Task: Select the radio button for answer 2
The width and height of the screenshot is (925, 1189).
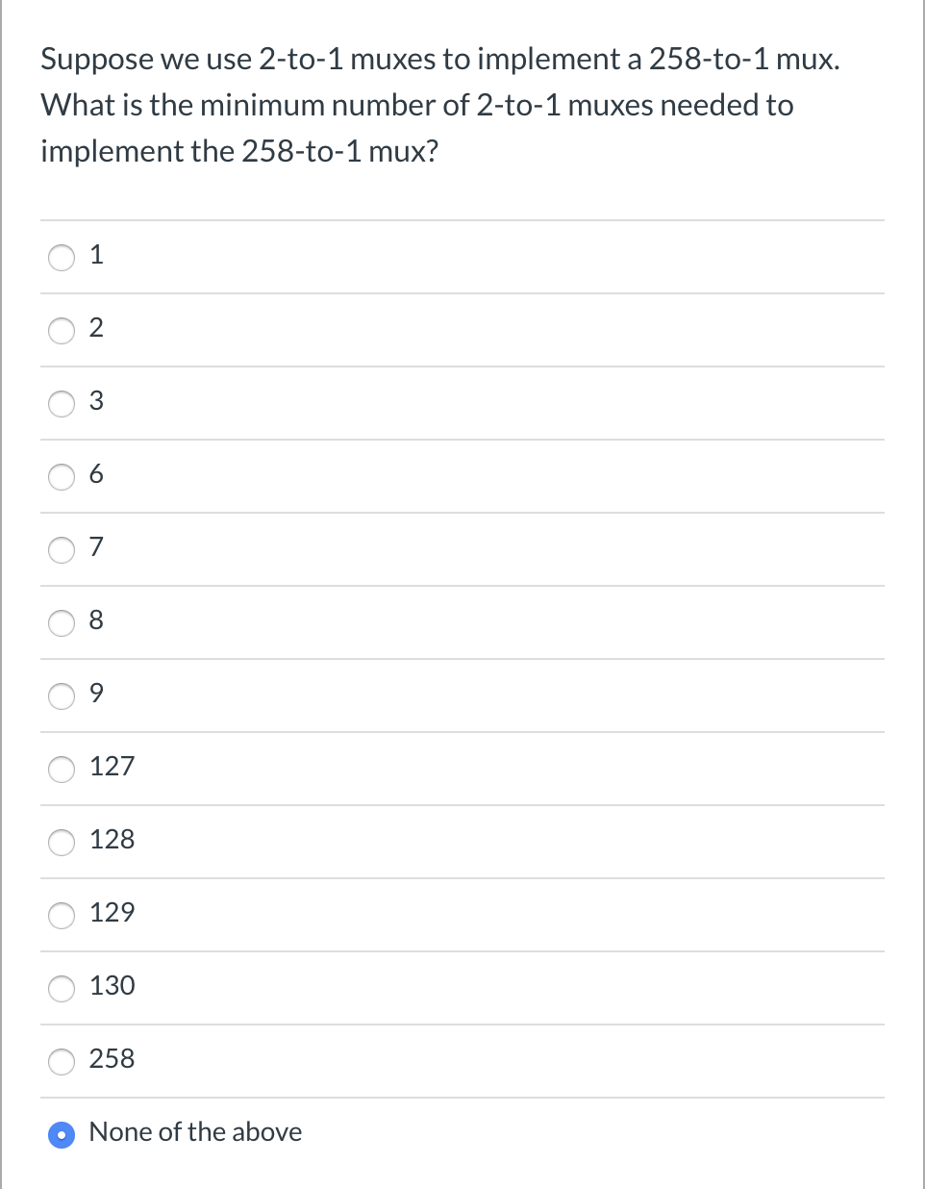Action: (62, 331)
